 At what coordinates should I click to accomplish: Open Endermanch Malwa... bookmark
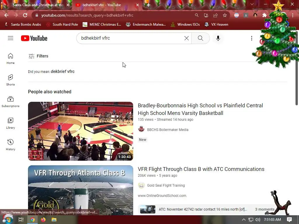click(146, 24)
